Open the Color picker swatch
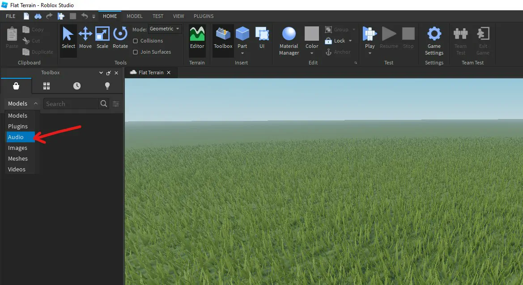This screenshot has width=523, height=285. [311, 34]
